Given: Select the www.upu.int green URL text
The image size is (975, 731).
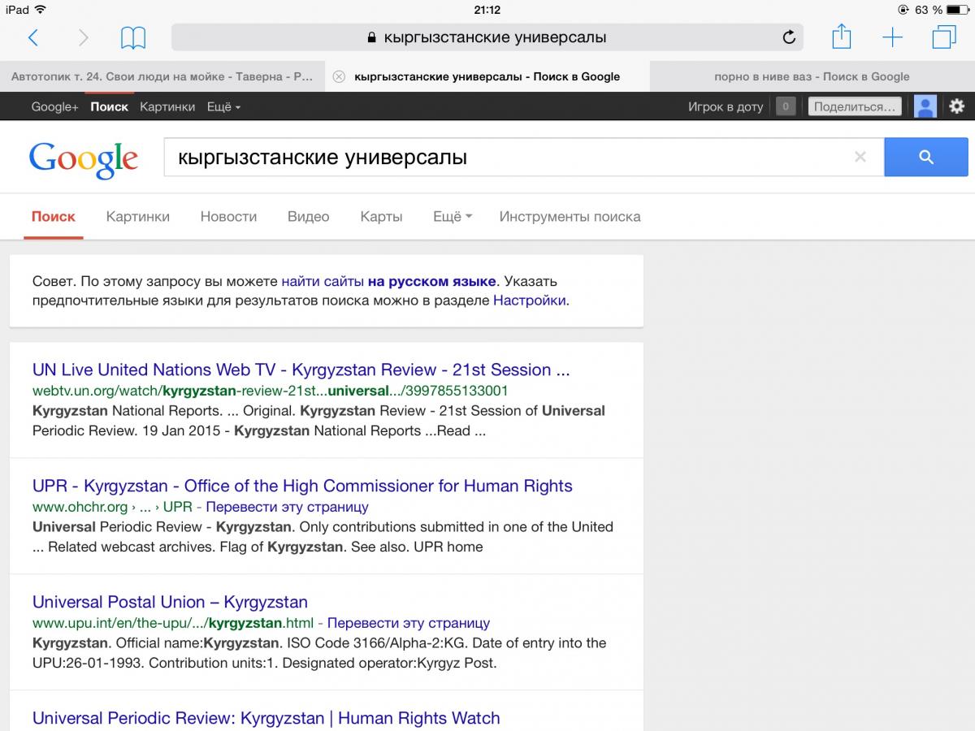Looking at the screenshot, I should (x=173, y=623).
